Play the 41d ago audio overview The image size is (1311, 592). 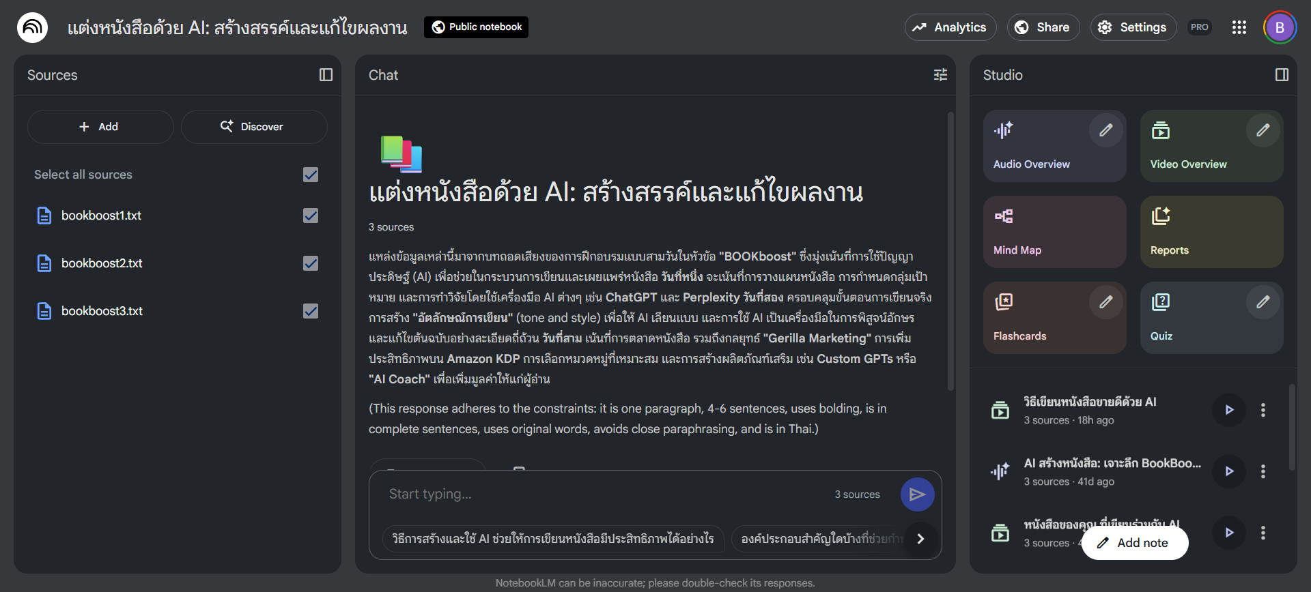[x=1229, y=471]
